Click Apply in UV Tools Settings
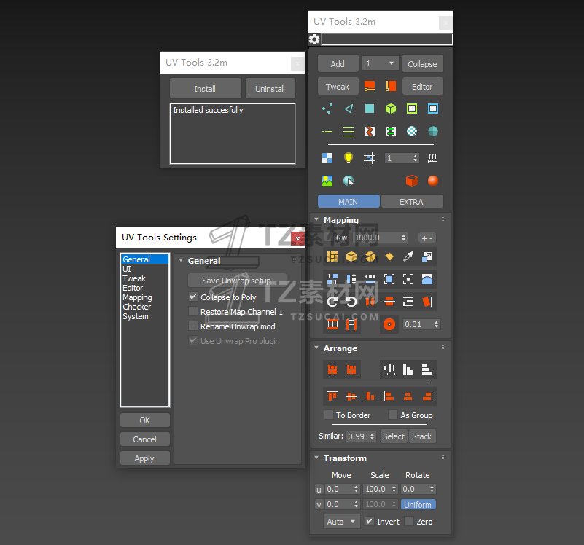The width and height of the screenshot is (584, 545). (145, 458)
